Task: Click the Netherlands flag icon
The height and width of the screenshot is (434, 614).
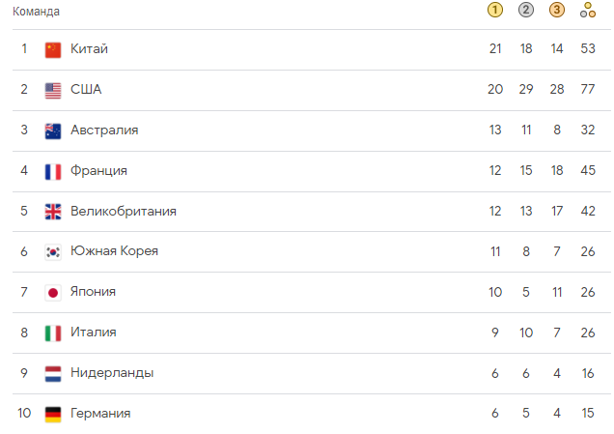Action: pyautogui.click(x=53, y=374)
